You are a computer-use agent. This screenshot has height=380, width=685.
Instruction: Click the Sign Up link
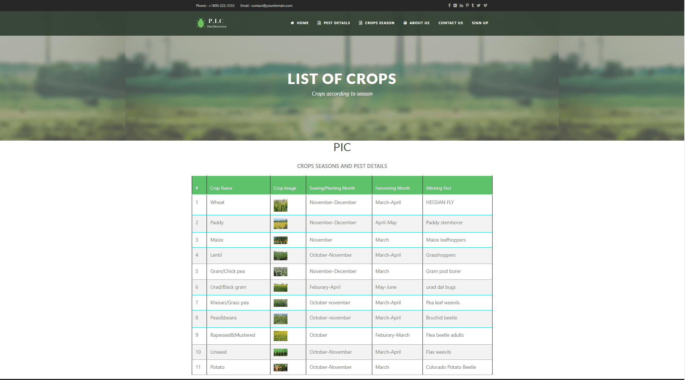480,23
